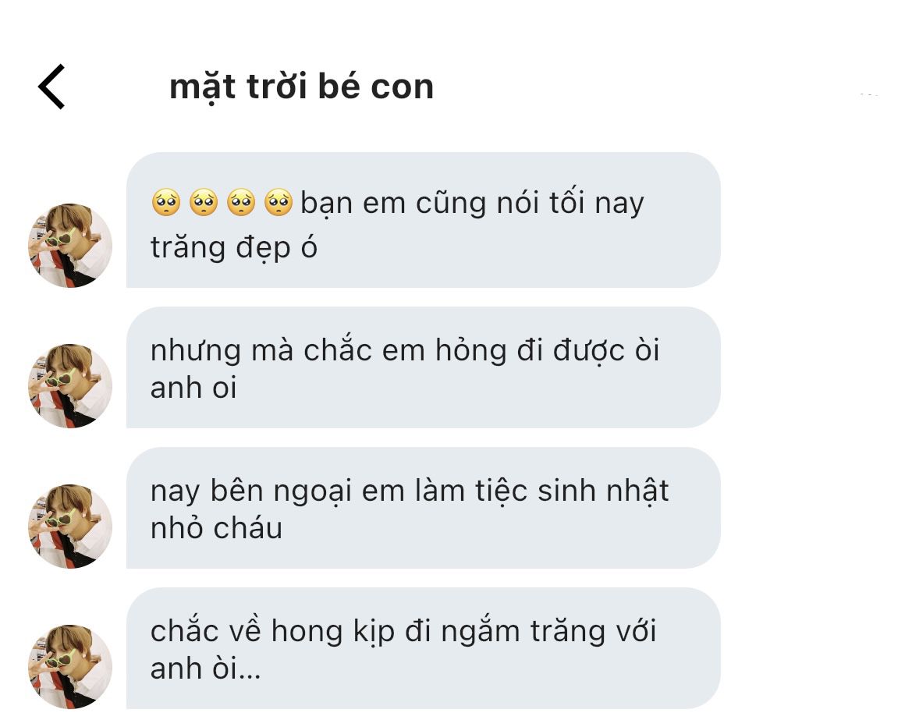Select the 'nay bên ngoại em làm tiệc' bubble

[x=424, y=508]
